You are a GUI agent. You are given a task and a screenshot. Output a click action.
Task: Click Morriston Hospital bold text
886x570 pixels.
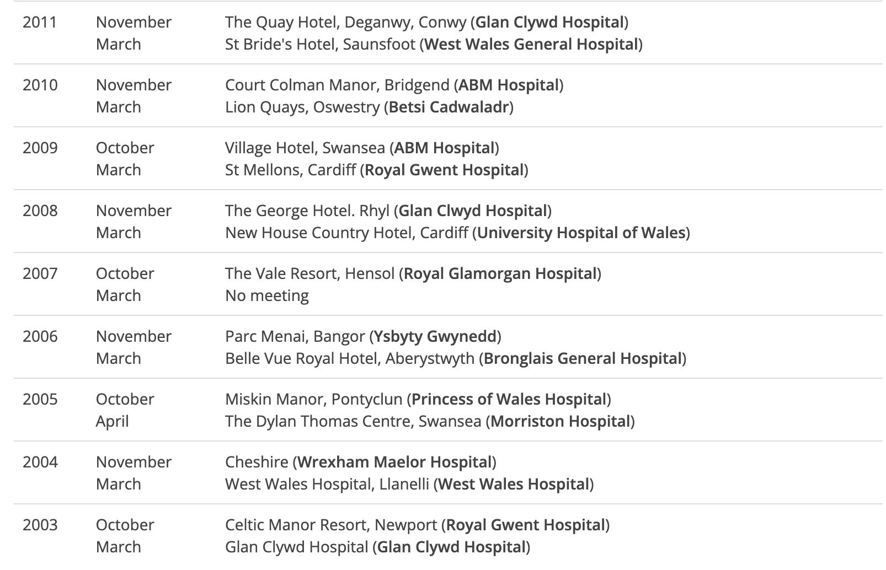click(x=561, y=421)
